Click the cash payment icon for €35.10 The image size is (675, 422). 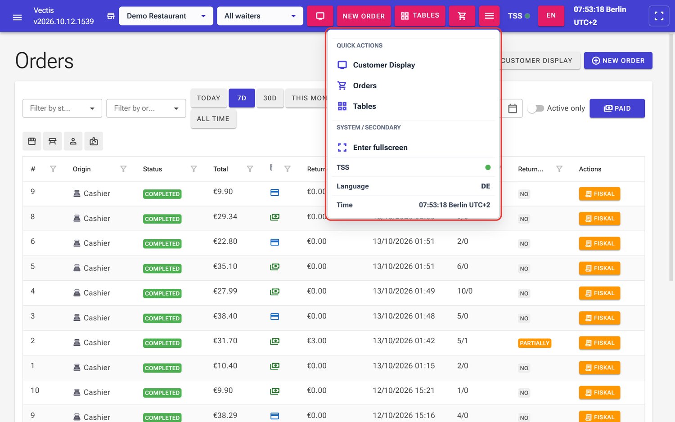click(x=274, y=267)
